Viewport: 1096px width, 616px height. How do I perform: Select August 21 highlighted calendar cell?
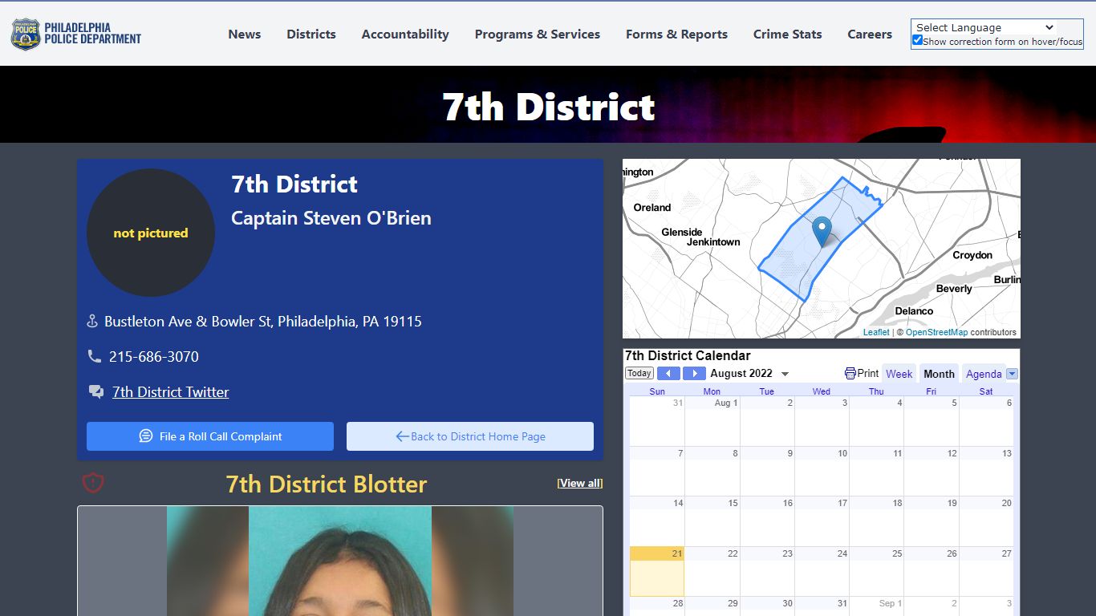click(x=657, y=571)
